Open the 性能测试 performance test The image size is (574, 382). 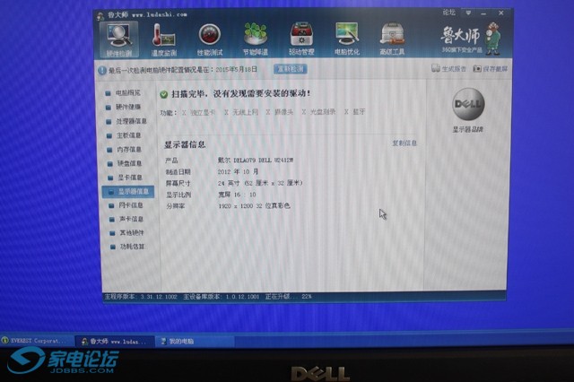pyautogui.click(x=209, y=39)
